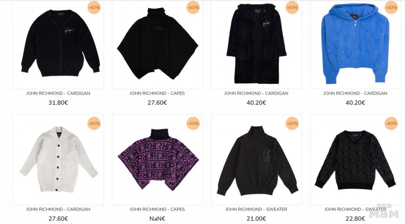Open the John Richmond Sweater link priced 21.00€
Image resolution: width=405 pixels, height=224 pixels.
pyautogui.click(x=256, y=209)
